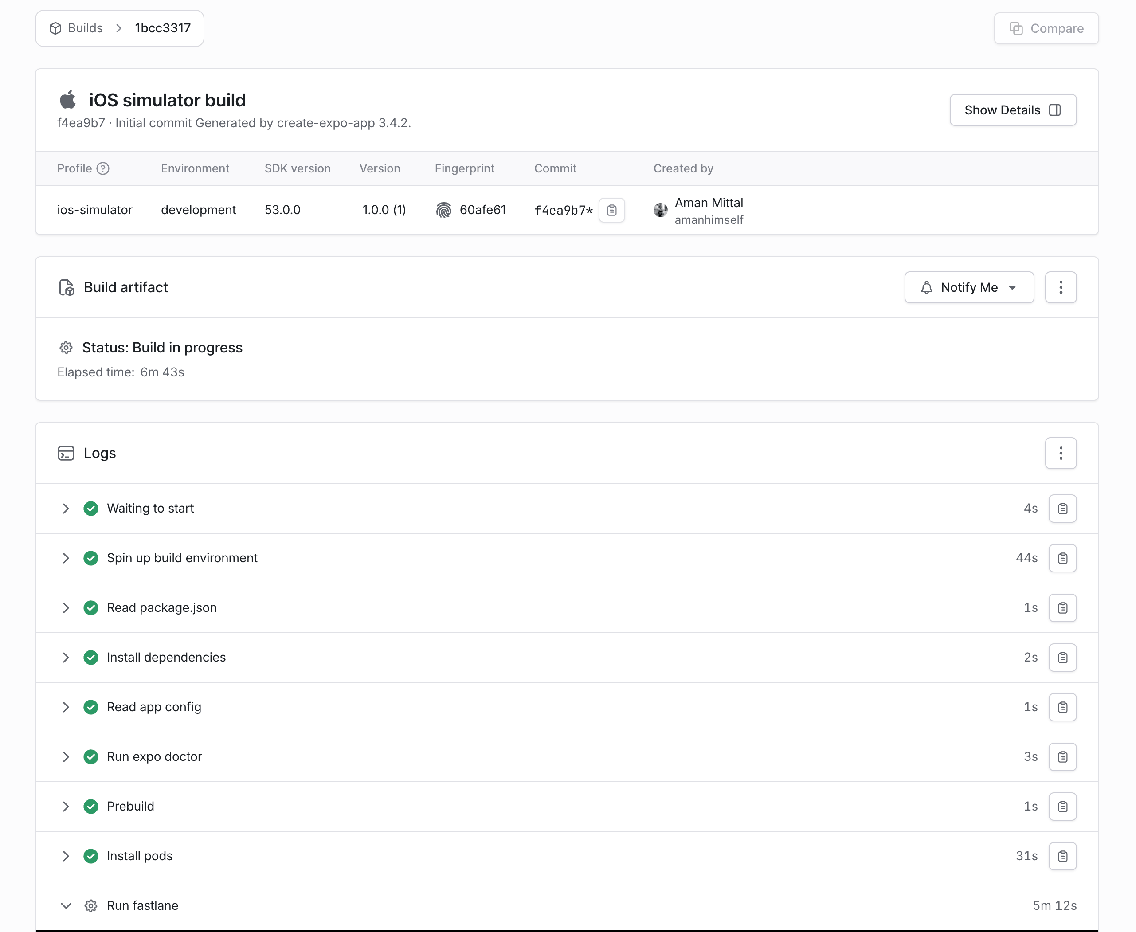1136x932 pixels.
Task: Select the development environment value
Action: coord(198,210)
